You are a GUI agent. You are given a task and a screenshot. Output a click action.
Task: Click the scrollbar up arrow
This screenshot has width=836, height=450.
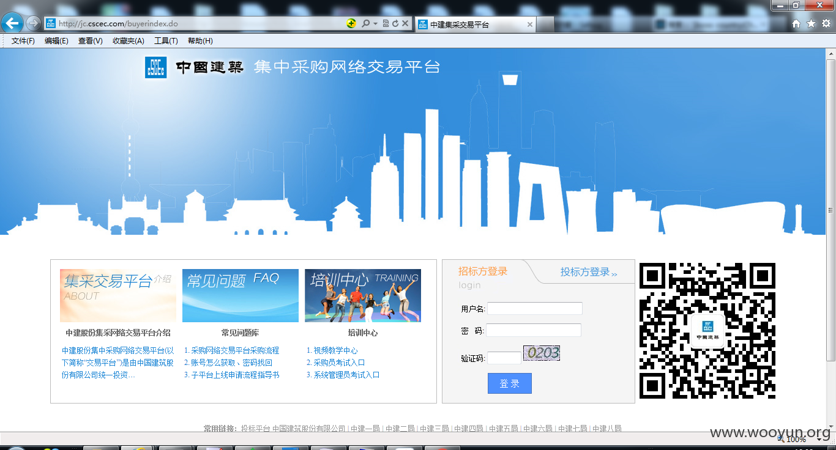831,53
